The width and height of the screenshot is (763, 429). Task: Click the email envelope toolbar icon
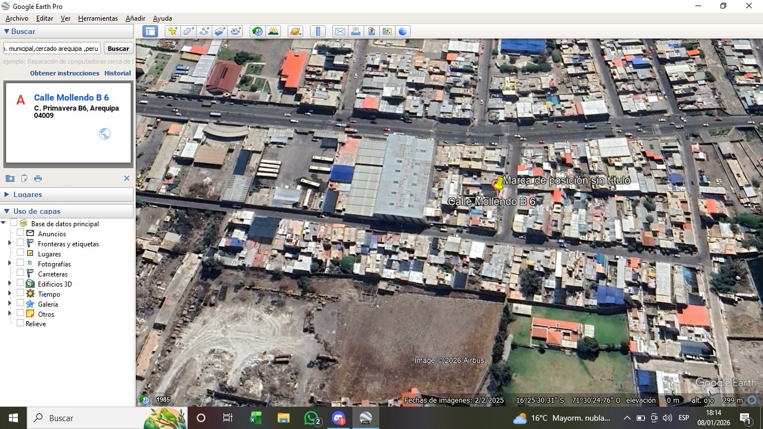click(x=340, y=31)
